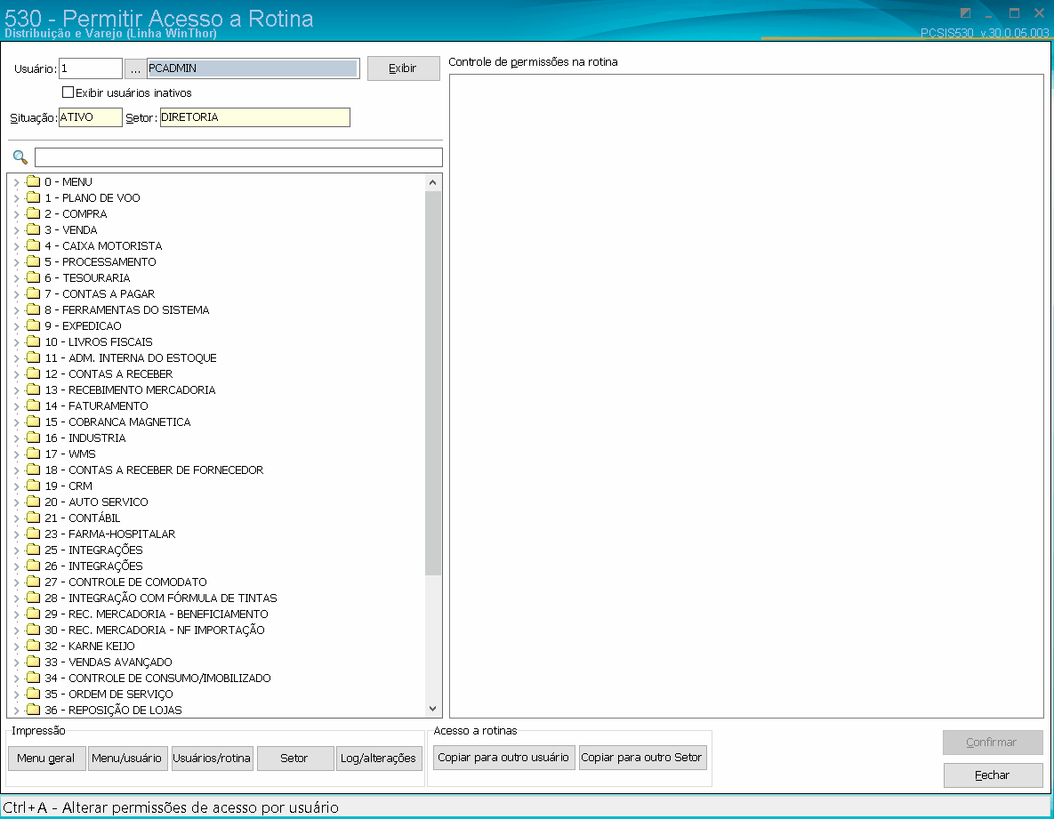This screenshot has width=1054, height=819.
Task: Expand 15 - COBRANCA MAGNETICA node
Action: 16,422
